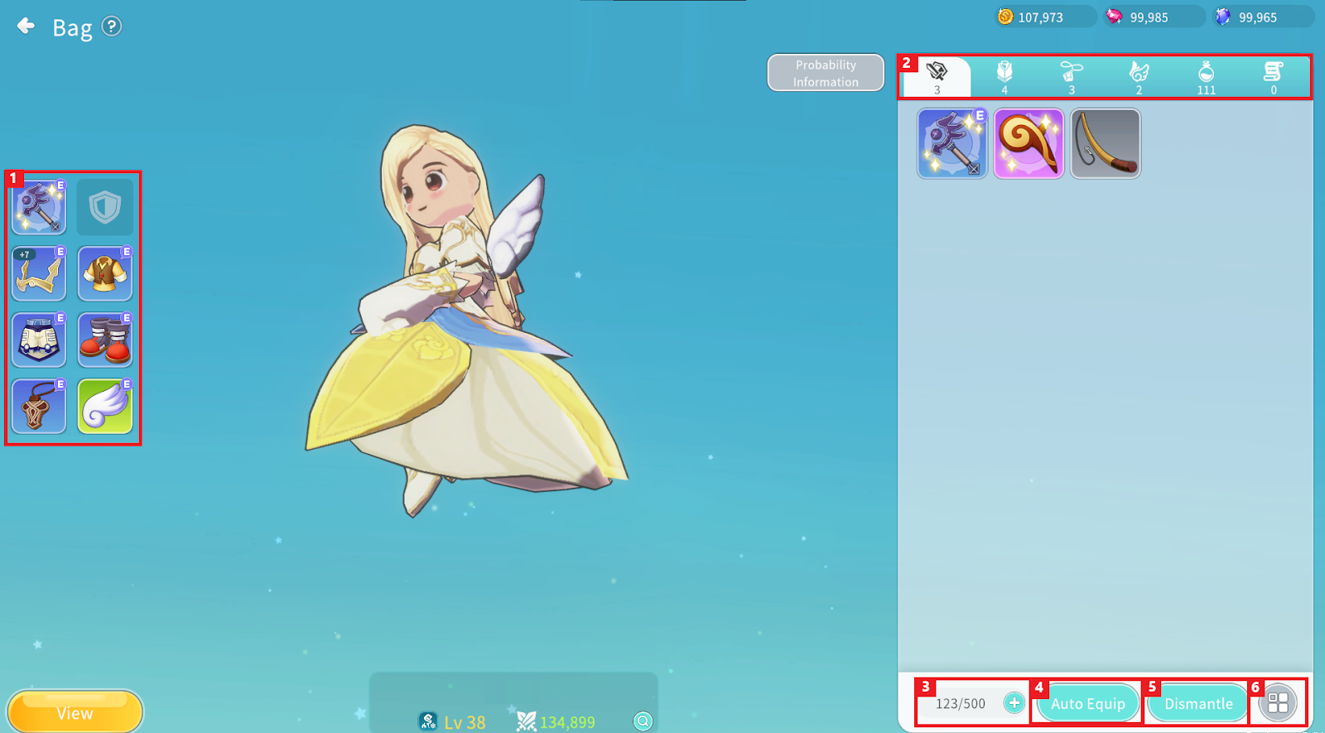1325x733 pixels.
Task: Toggle the grid sort view button
Action: click(1278, 703)
